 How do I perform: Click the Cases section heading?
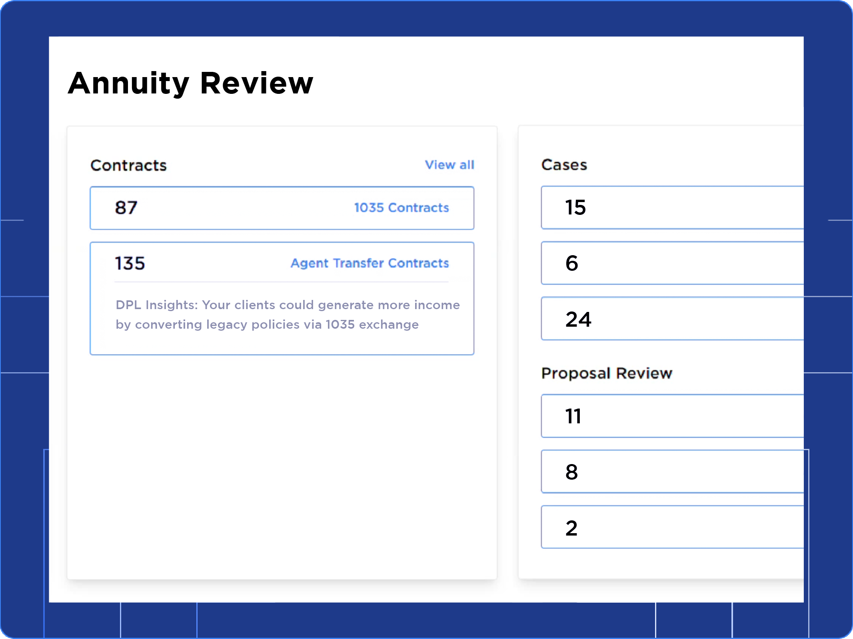pos(564,165)
